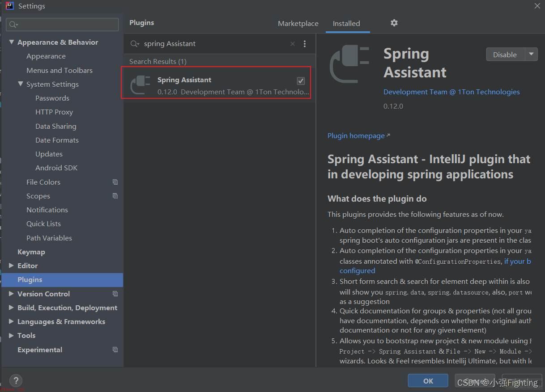The image size is (545, 392).
Task: Open the Appearance settings page
Action: (46, 56)
